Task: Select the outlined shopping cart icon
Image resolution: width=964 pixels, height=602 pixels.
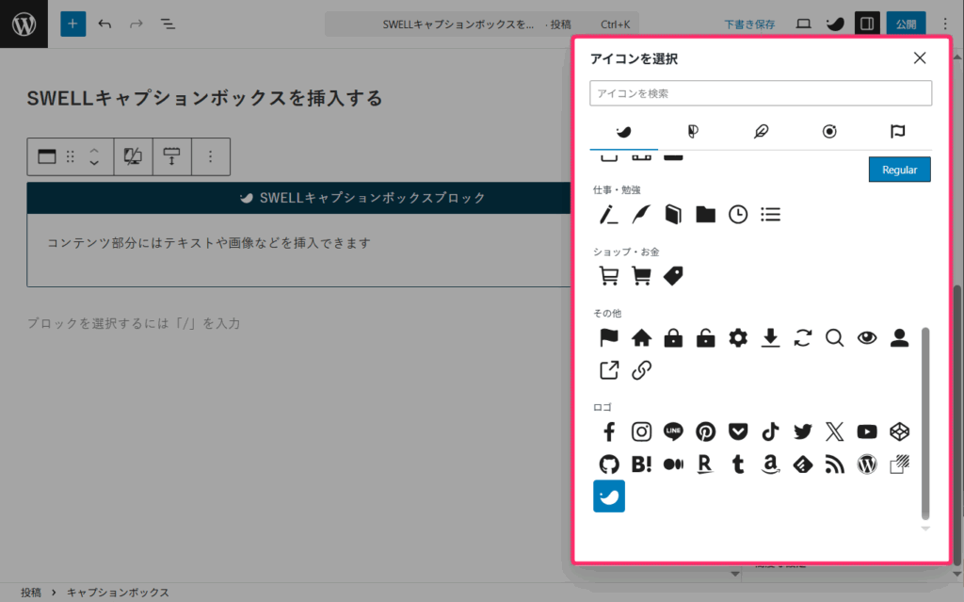Action: click(x=609, y=276)
